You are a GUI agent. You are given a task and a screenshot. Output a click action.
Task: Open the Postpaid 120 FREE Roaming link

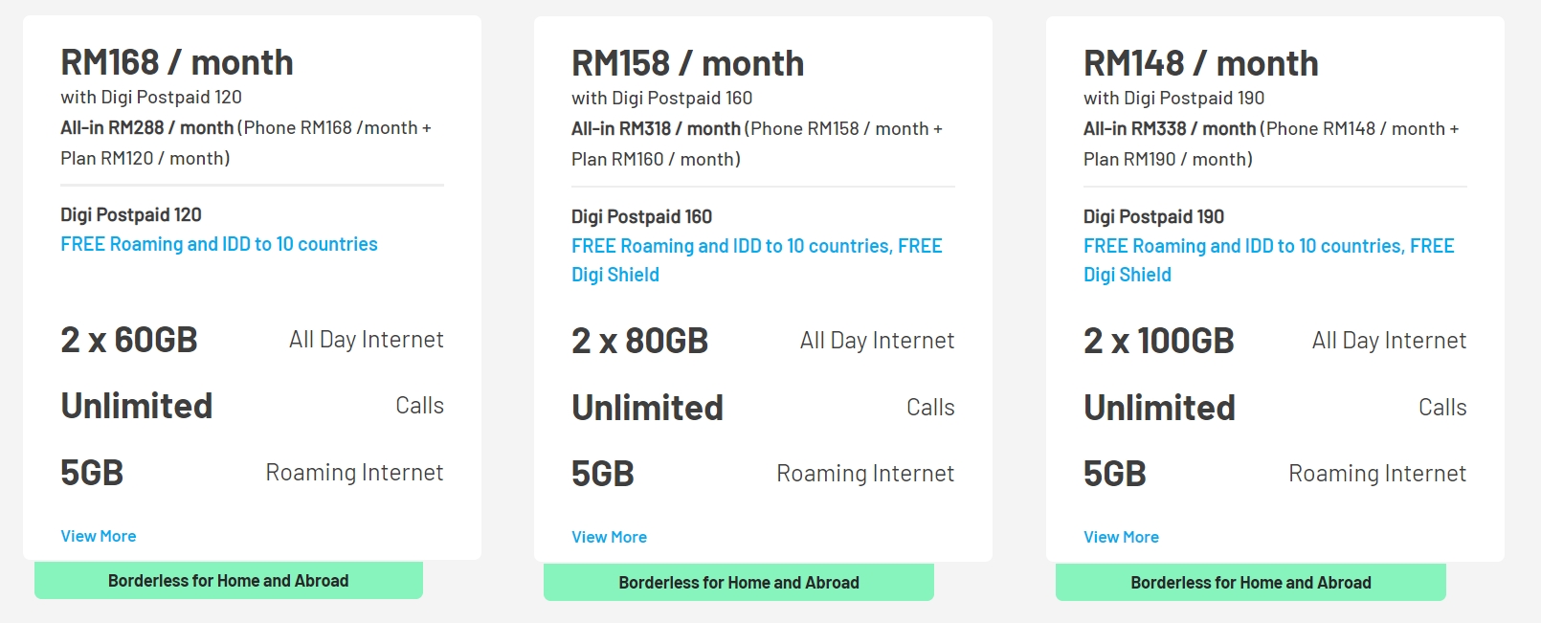(x=219, y=244)
